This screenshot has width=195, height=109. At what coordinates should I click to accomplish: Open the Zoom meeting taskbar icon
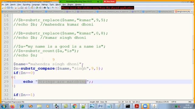145,106
